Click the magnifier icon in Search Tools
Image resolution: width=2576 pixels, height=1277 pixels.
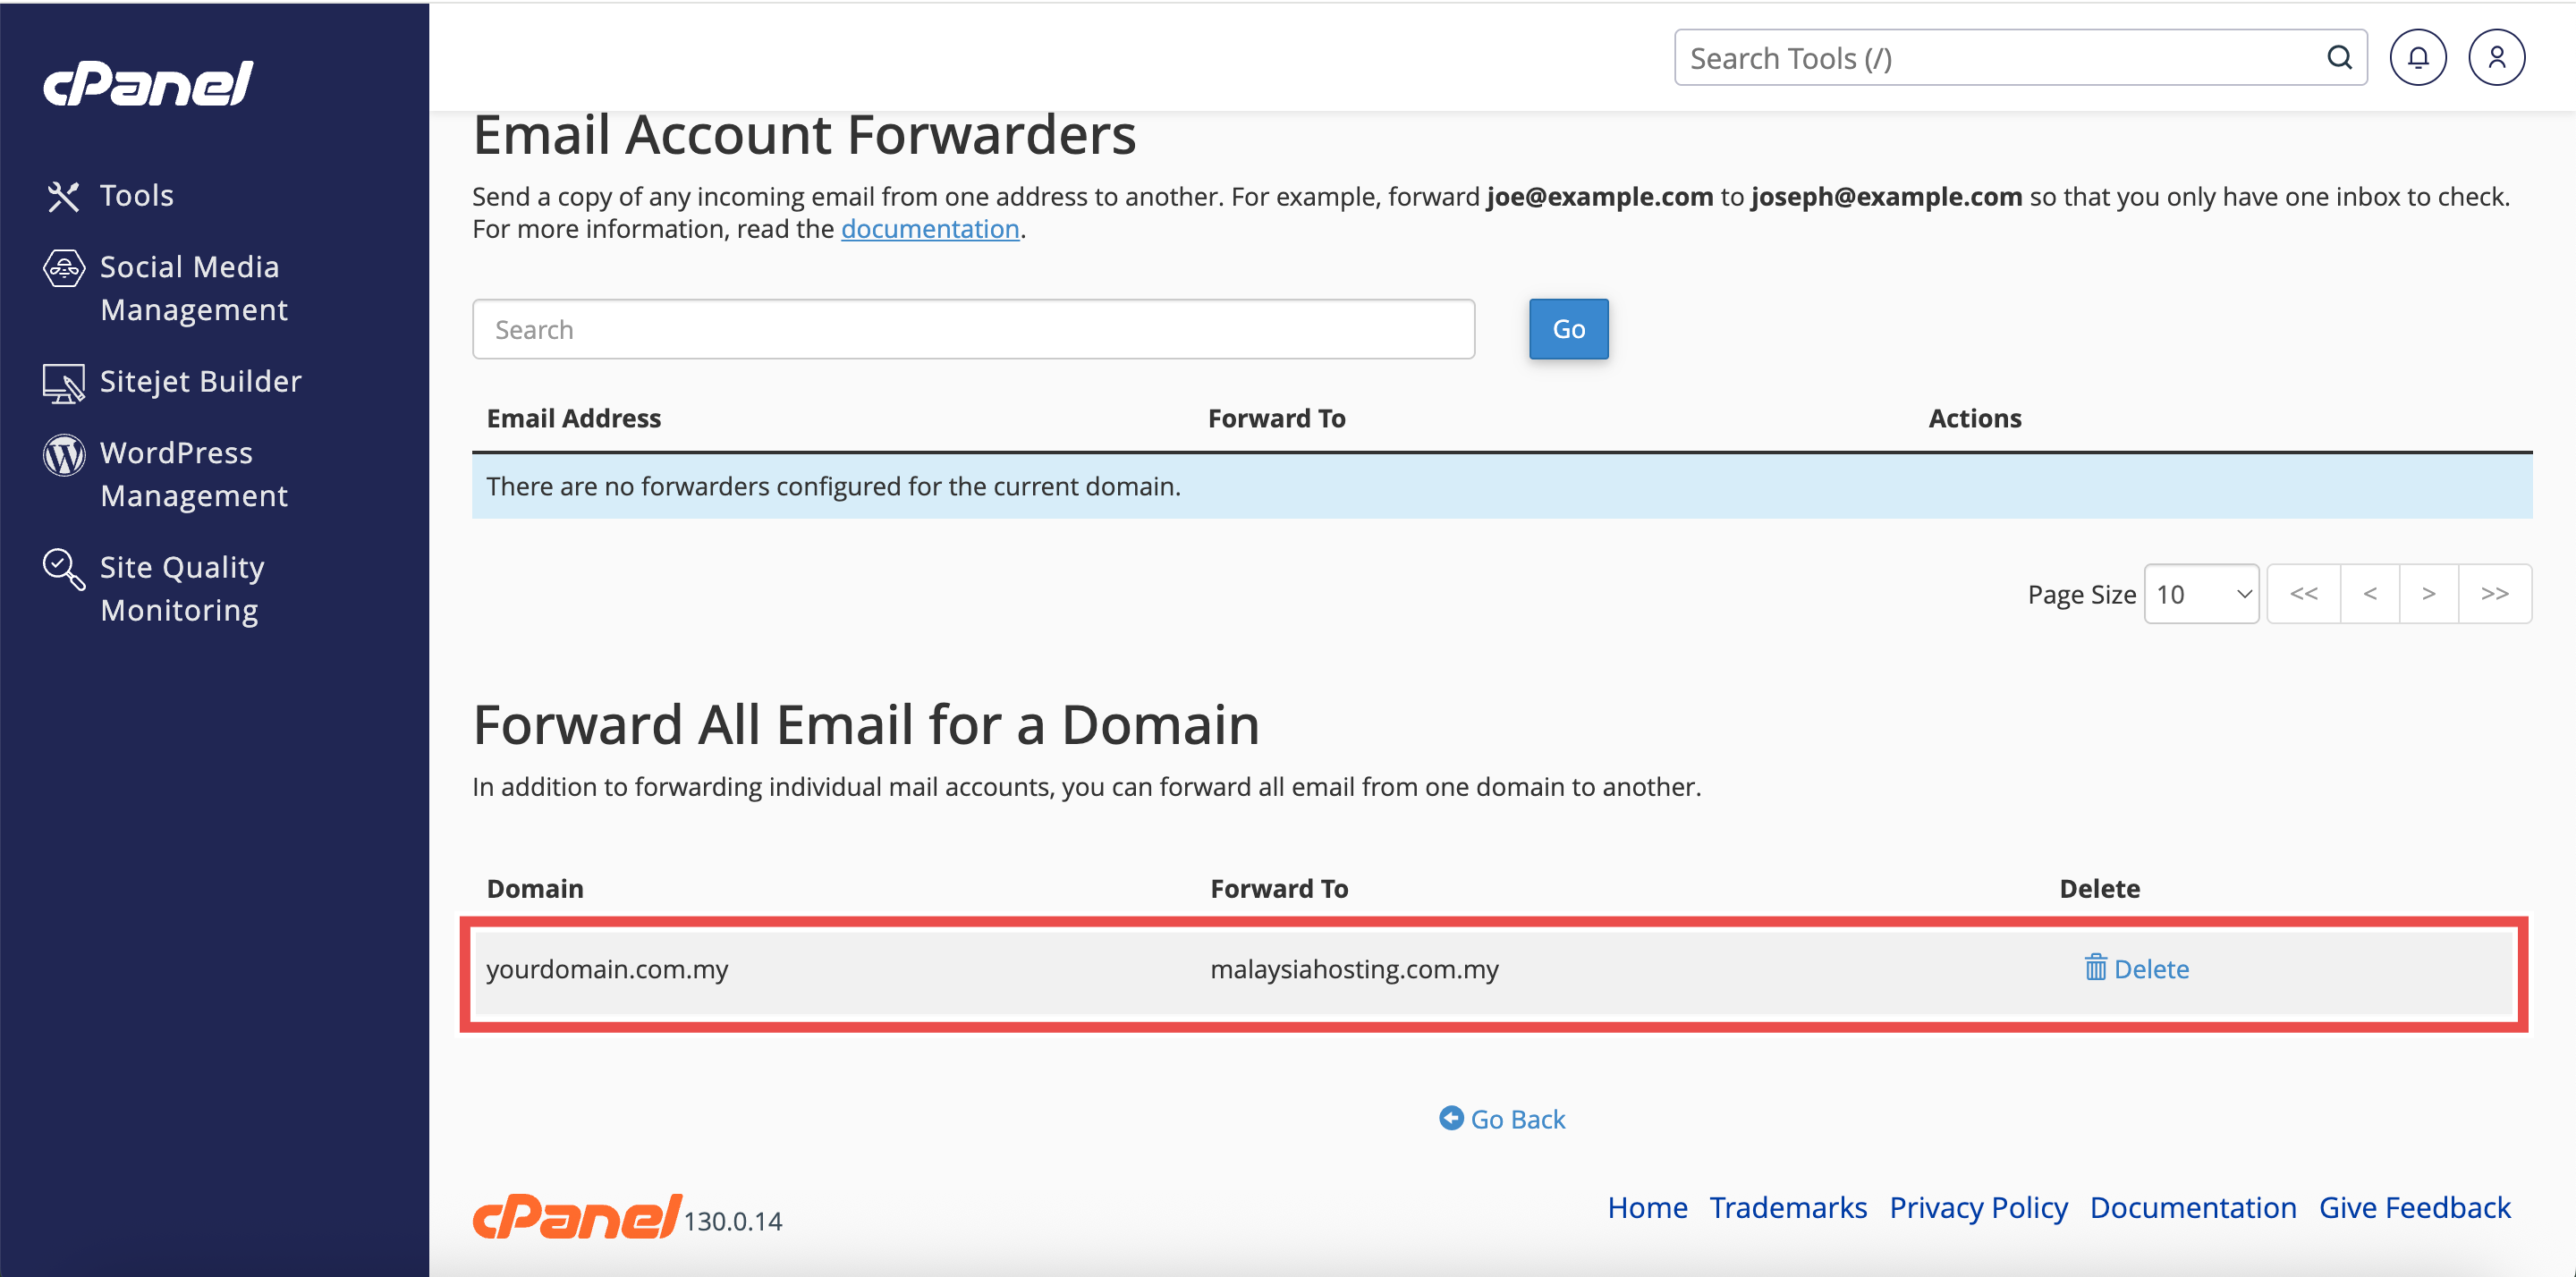click(x=2338, y=58)
